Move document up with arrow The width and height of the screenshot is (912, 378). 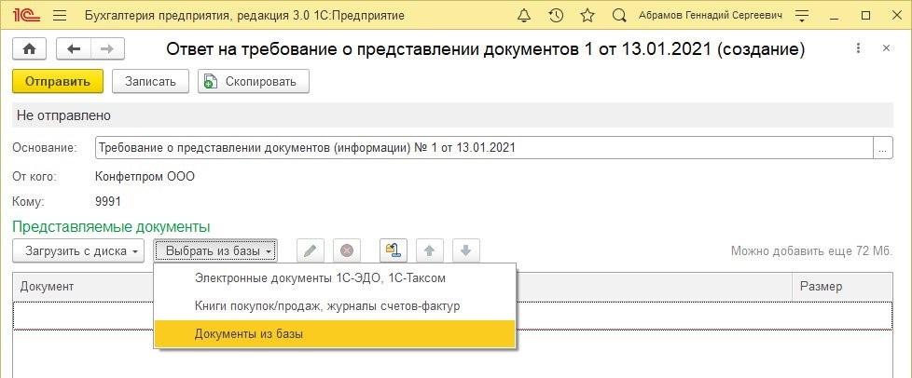tap(429, 250)
